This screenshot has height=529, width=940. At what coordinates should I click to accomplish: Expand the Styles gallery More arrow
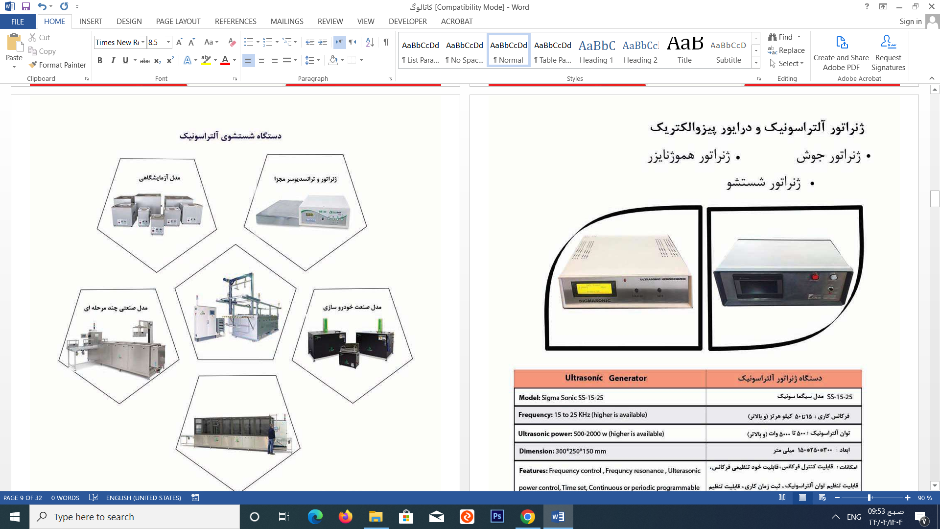756,63
